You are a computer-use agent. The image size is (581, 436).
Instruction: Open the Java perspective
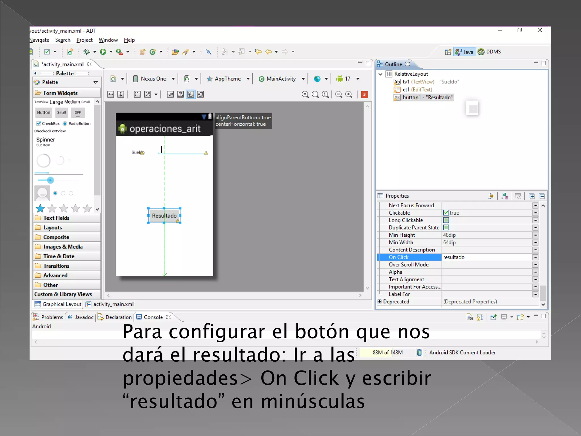coord(464,52)
